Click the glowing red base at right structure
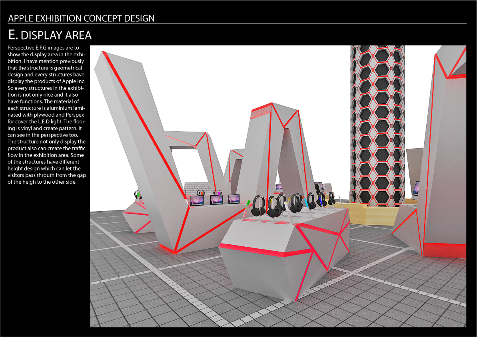 [445, 250]
